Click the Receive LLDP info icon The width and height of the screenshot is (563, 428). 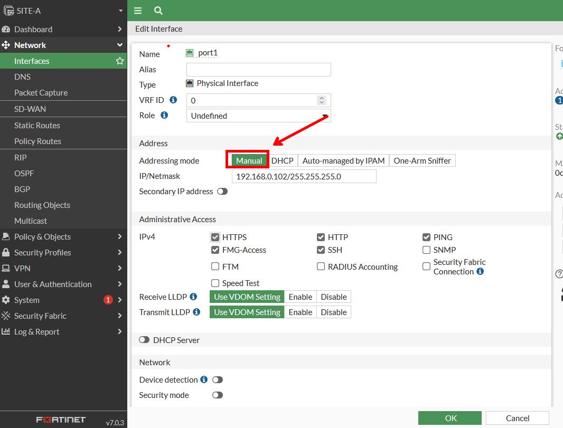193,297
